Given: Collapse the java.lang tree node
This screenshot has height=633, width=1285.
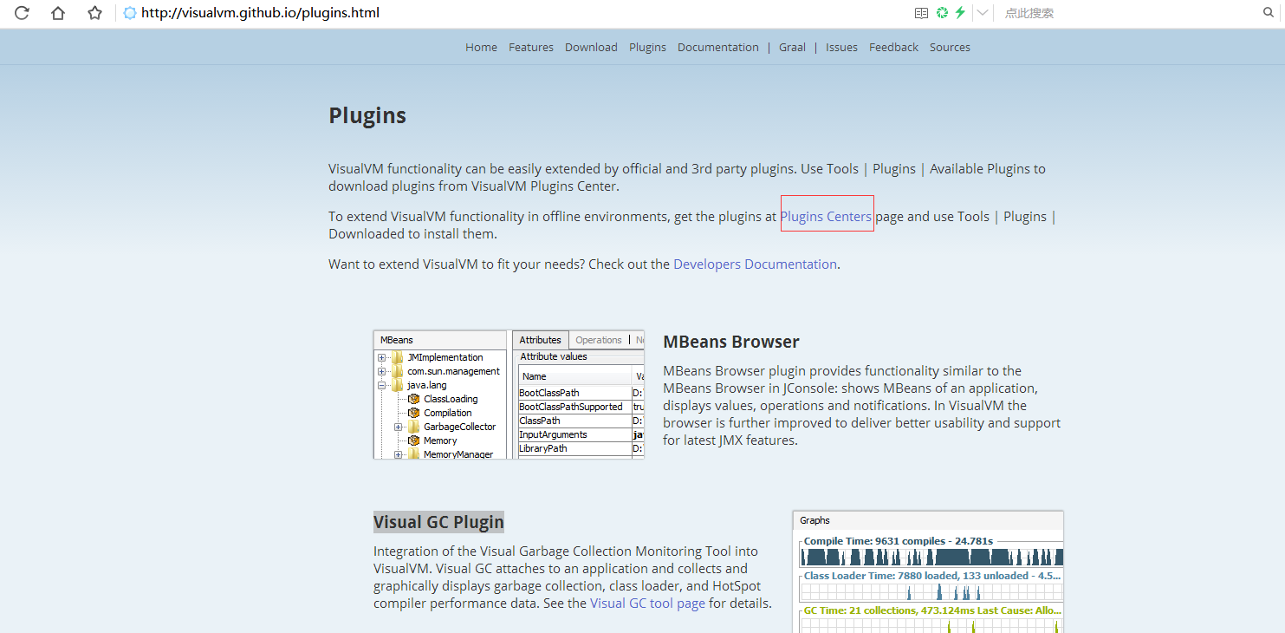Looking at the screenshot, I should (x=381, y=385).
